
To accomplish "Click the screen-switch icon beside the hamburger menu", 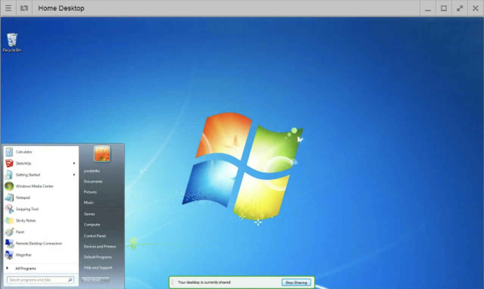I will [24, 8].
